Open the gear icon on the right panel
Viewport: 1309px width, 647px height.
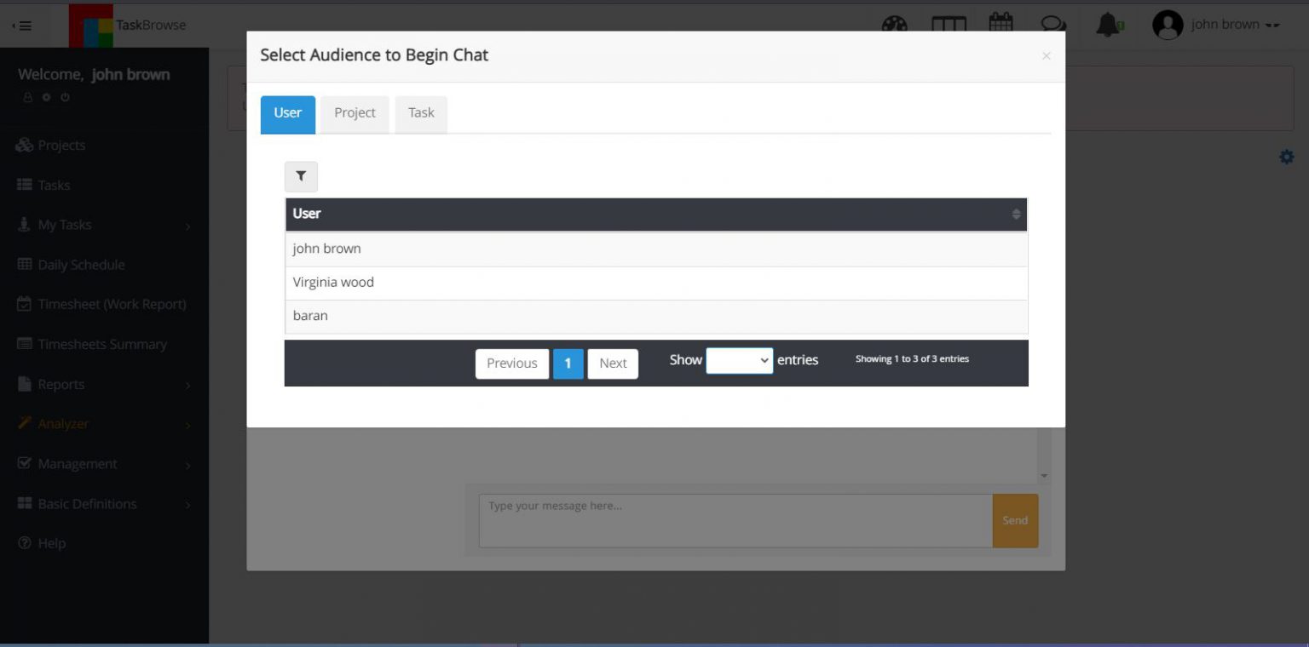(x=1287, y=157)
